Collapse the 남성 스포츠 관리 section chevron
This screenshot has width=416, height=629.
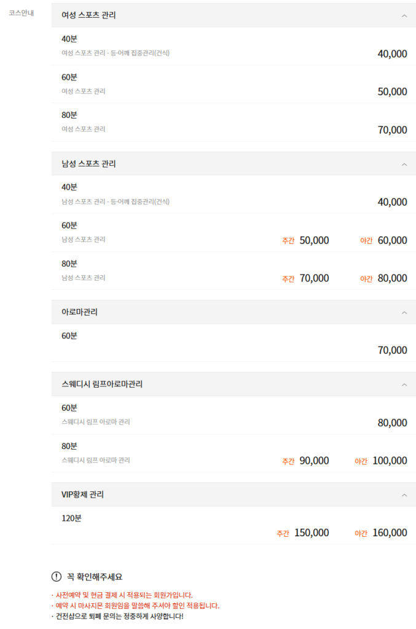(404, 164)
